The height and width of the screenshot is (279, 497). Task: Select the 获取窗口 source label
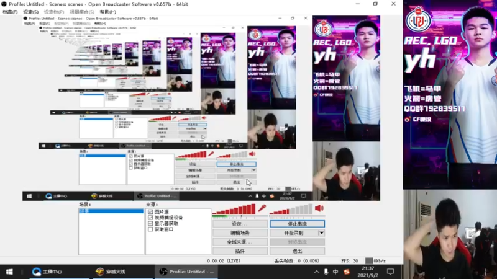click(x=164, y=229)
